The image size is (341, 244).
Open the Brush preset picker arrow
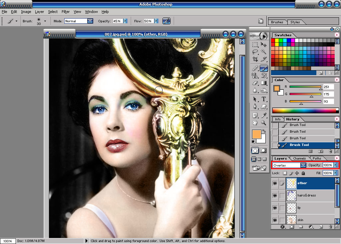click(x=45, y=21)
